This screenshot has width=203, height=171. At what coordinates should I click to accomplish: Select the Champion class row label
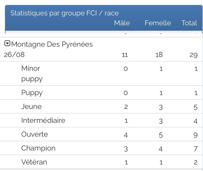[38, 148]
